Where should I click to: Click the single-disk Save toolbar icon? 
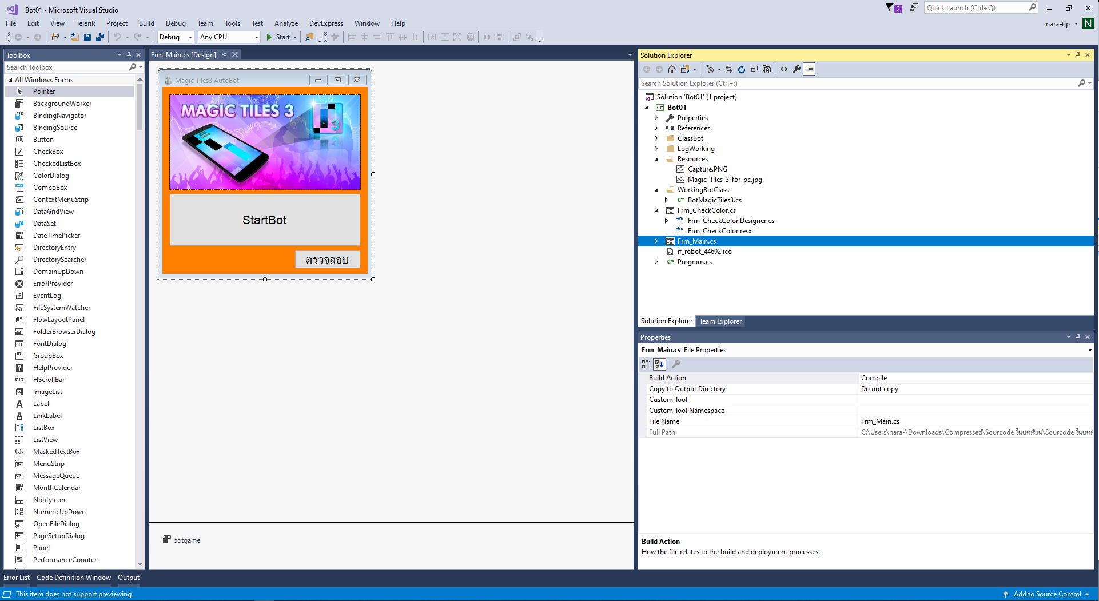[87, 37]
